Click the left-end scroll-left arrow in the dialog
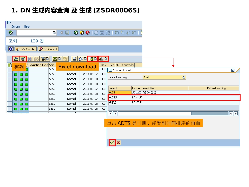This screenshot has width=249, height=187. coord(111,114)
